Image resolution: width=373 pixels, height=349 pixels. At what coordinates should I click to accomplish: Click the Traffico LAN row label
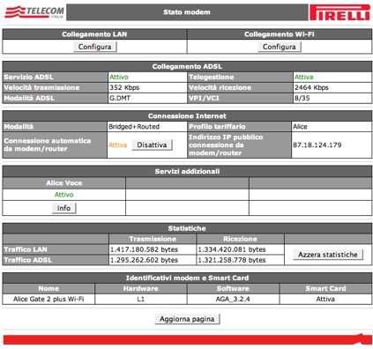point(26,249)
